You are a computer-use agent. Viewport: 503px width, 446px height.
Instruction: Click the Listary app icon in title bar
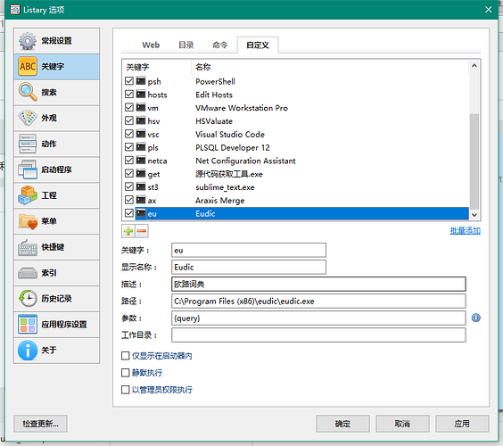click(x=15, y=10)
